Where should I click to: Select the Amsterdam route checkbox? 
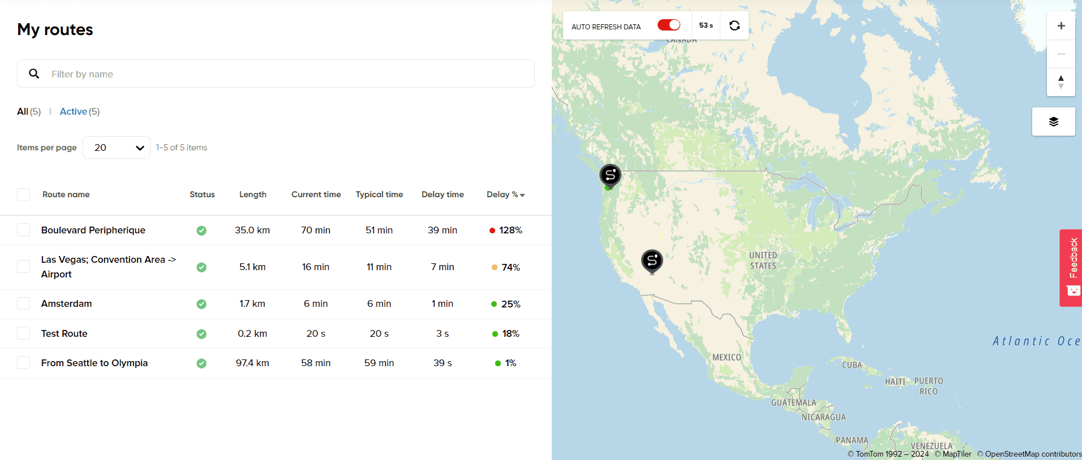point(23,303)
